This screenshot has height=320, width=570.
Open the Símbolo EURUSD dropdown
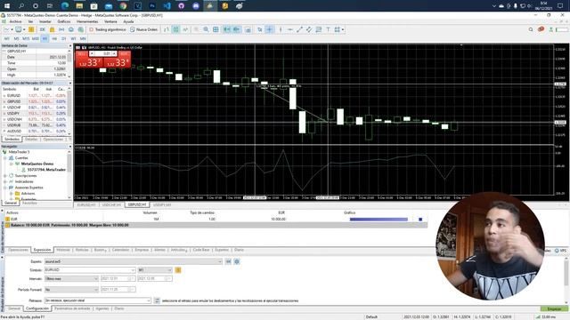[x=133, y=270]
